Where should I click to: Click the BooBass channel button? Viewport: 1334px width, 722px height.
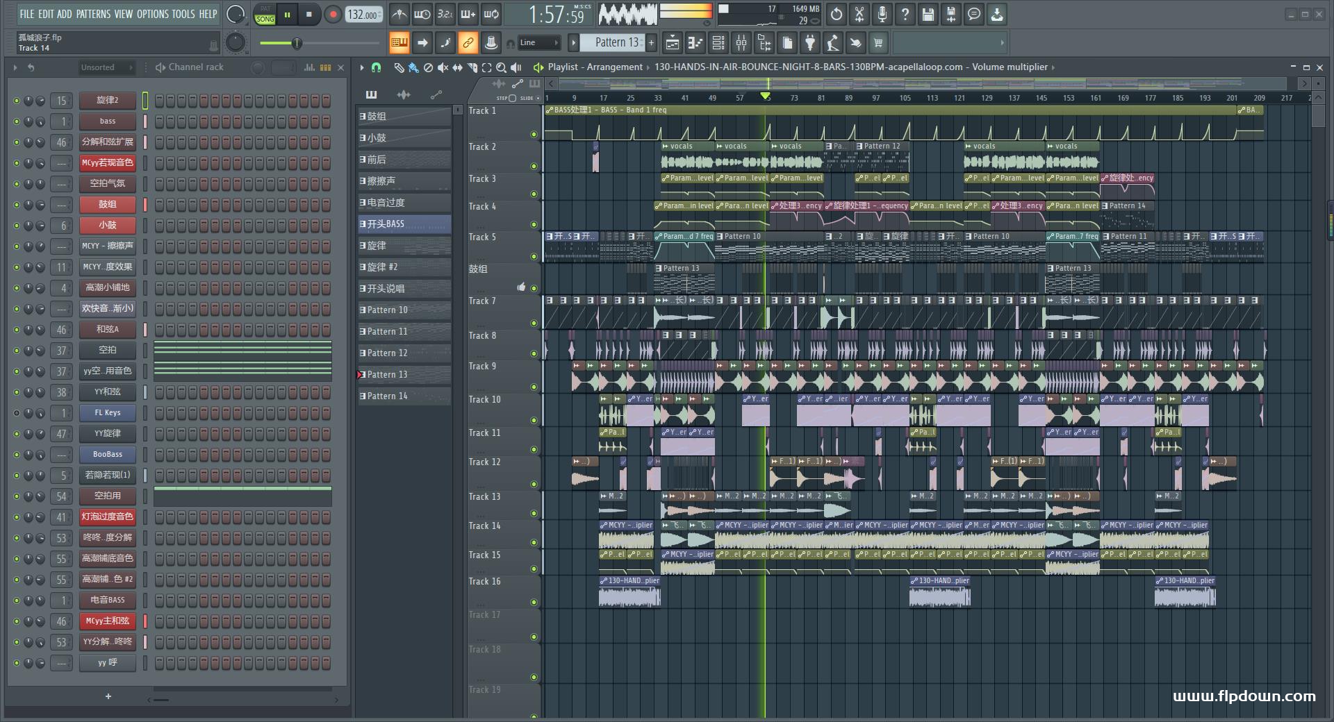pyautogui.click(x=107, y=455)
